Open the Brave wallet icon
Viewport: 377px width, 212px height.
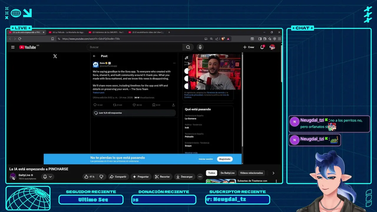[x=265, y=39]
